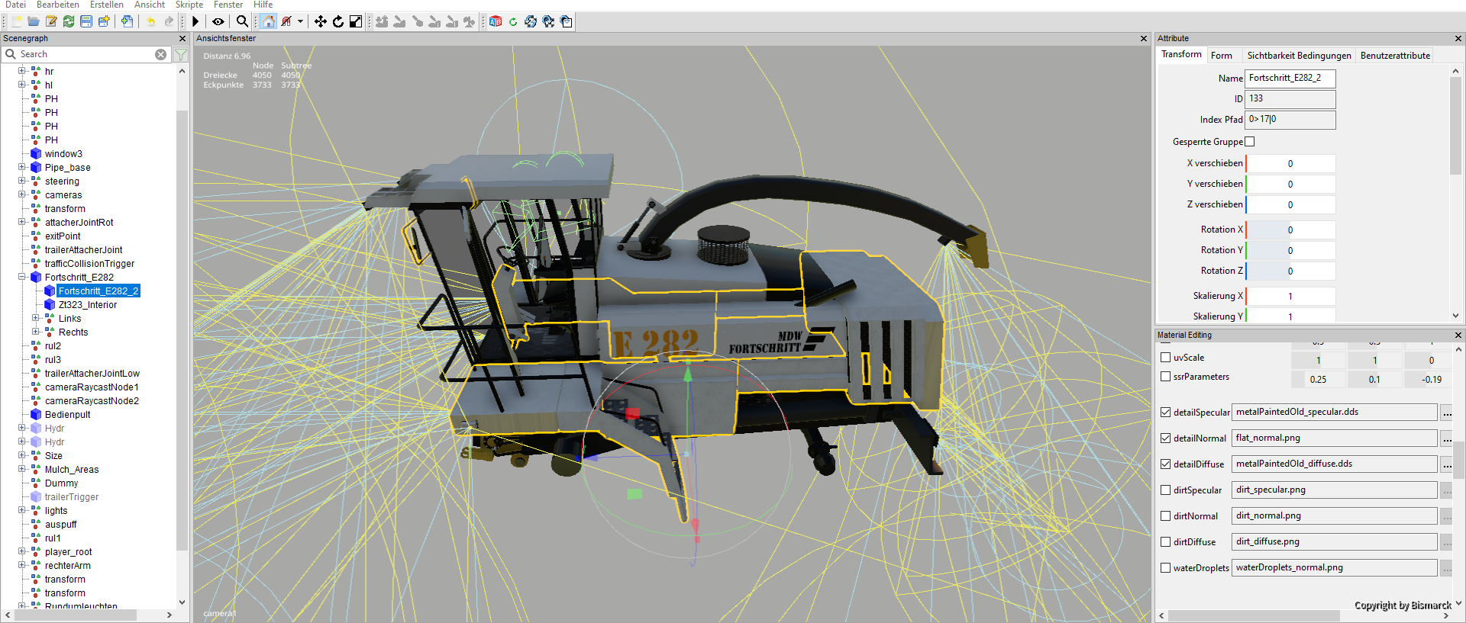Click the filter icon beside scenegraph search

pyautogui.click(x=181, y=54)
